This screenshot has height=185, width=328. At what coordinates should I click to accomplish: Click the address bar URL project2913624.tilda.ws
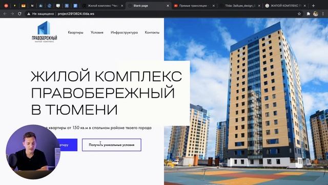click(76, 14)
